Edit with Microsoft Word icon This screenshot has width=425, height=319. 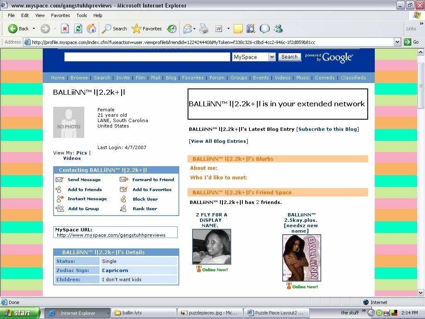[219, 29]
